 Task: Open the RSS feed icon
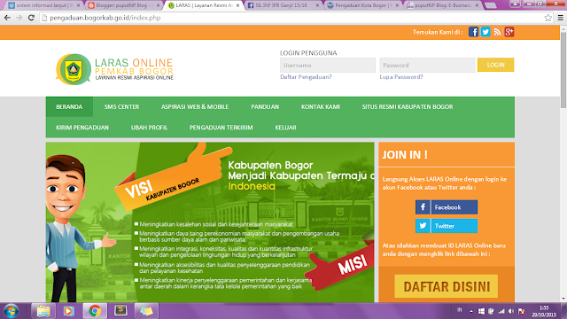pos(497,32)
